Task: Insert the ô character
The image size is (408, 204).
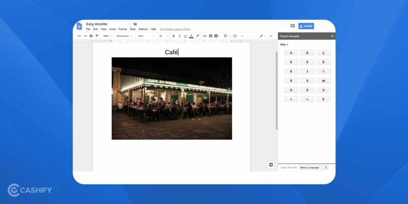Action: [x=291, y=80]
